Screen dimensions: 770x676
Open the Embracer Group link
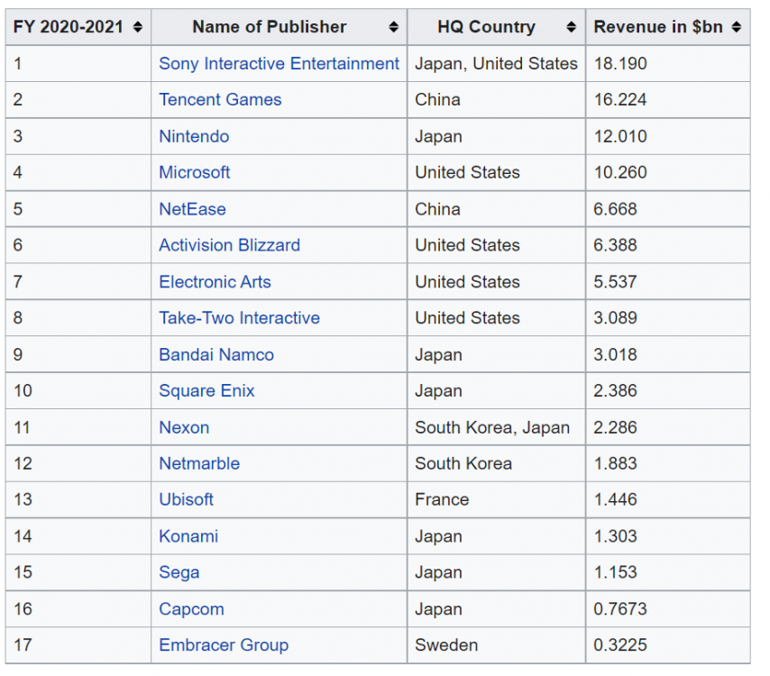(x=224, y=645)
